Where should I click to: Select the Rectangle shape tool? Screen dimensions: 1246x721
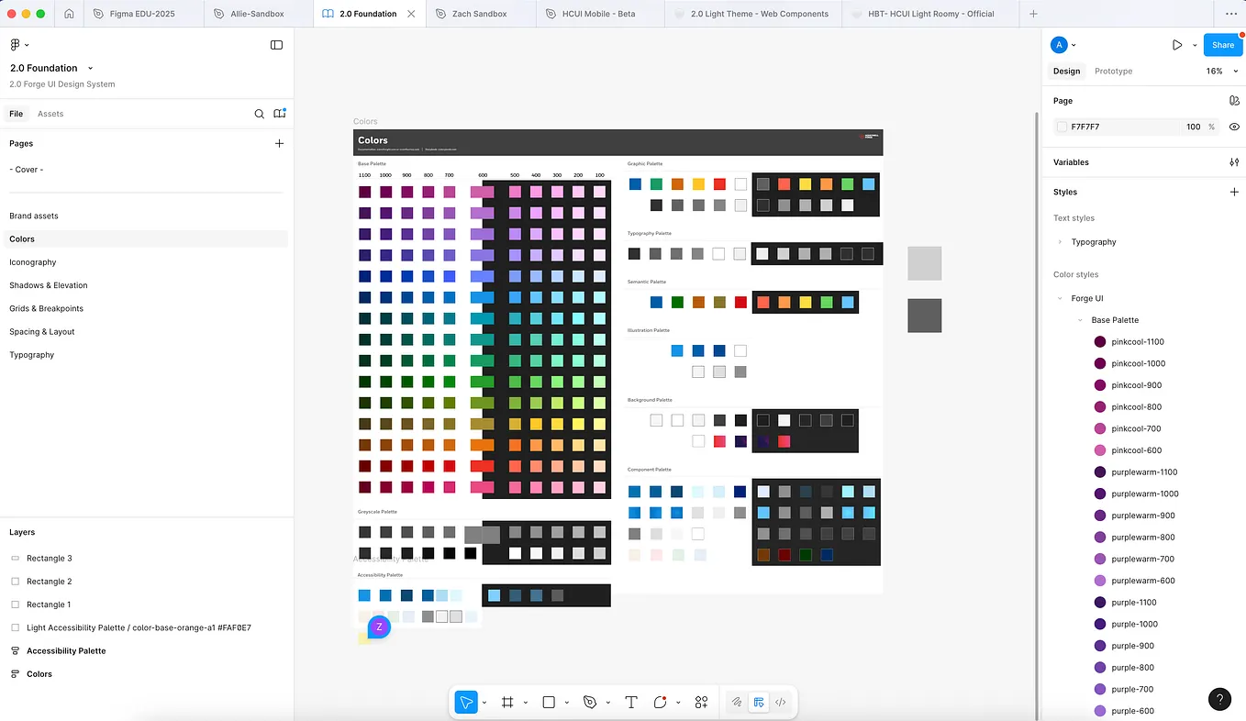tap(549, 702)
